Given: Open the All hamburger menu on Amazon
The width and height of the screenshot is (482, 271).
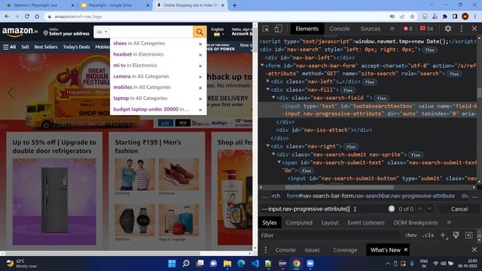Looking at the screenshot, I should click(10, 47).
